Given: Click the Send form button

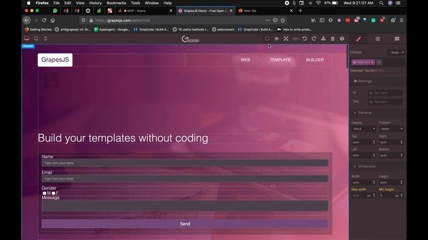Looking at the screenshot, I should click(185, 224).
